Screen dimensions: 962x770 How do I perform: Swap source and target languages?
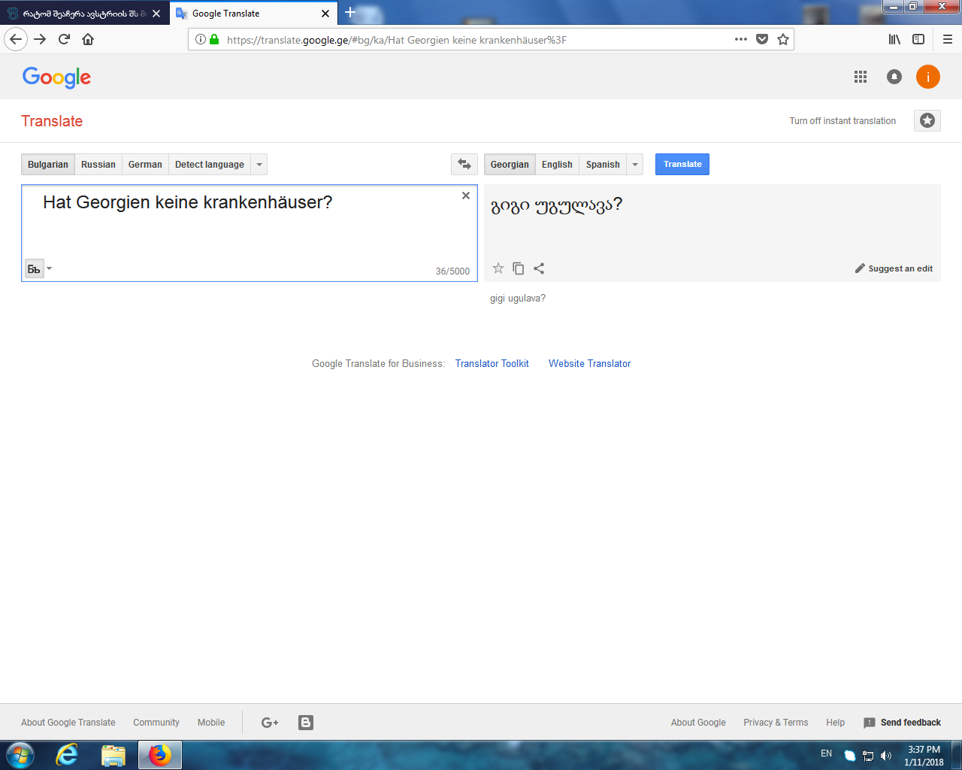coord(464,164)
